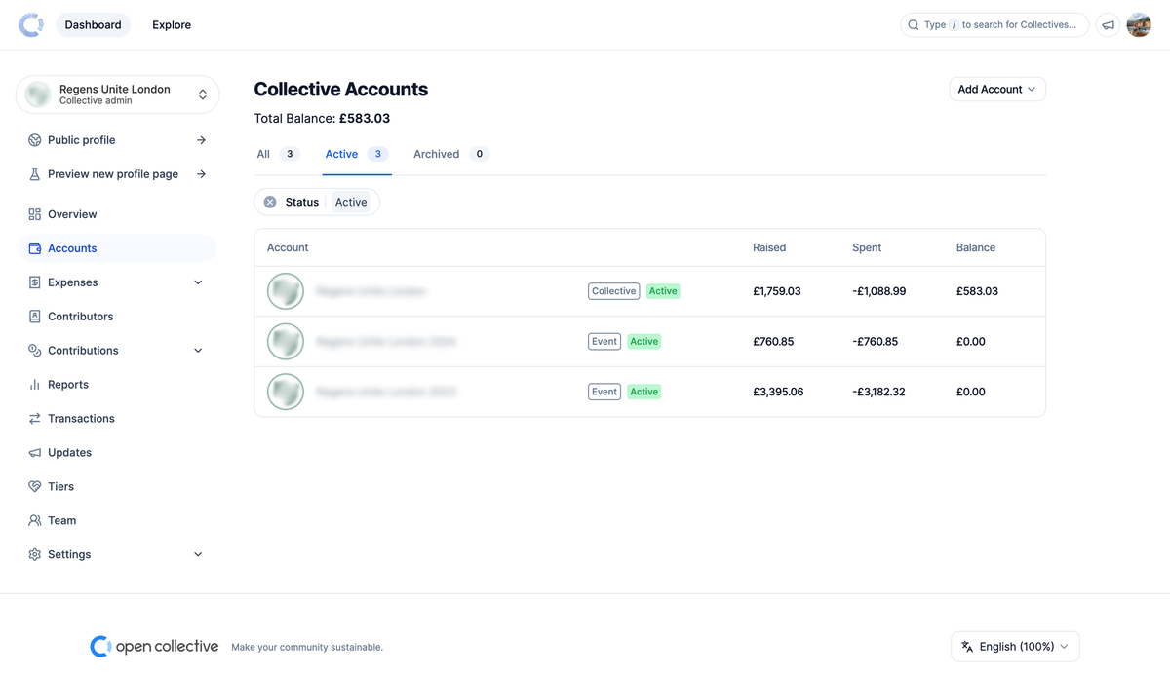The width and height of the screenshot is (1170, 676).
Task: Switch to the Active accounts tab
Action: [x=357, y=154]
